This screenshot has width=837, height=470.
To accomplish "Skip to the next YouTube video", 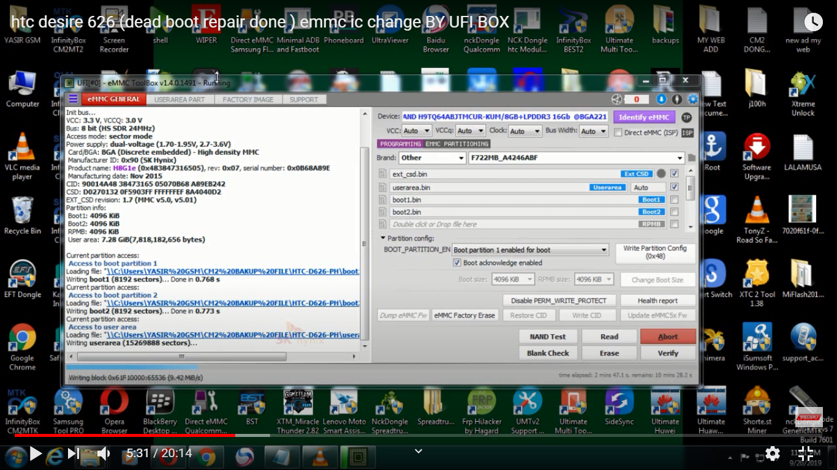I will click(x=73, y=453).
